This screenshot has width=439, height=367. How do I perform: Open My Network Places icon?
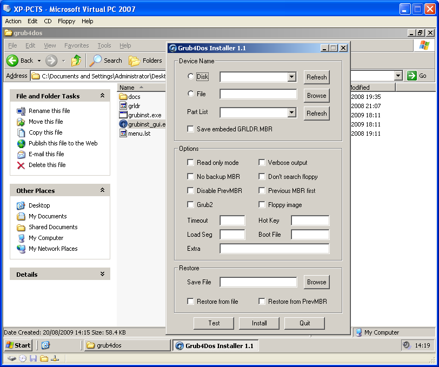pos(21,249)
